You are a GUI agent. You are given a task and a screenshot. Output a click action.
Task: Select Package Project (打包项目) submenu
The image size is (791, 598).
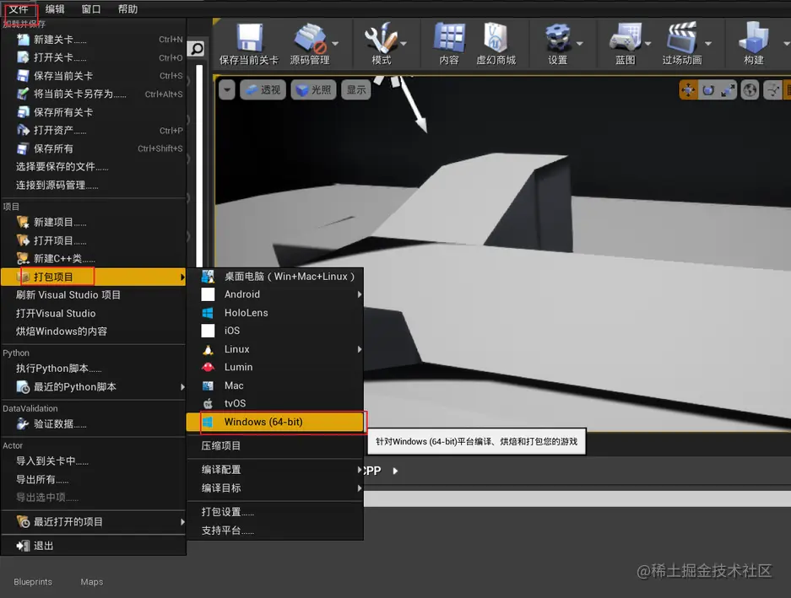pyautogui.click(x=94, y=277)
